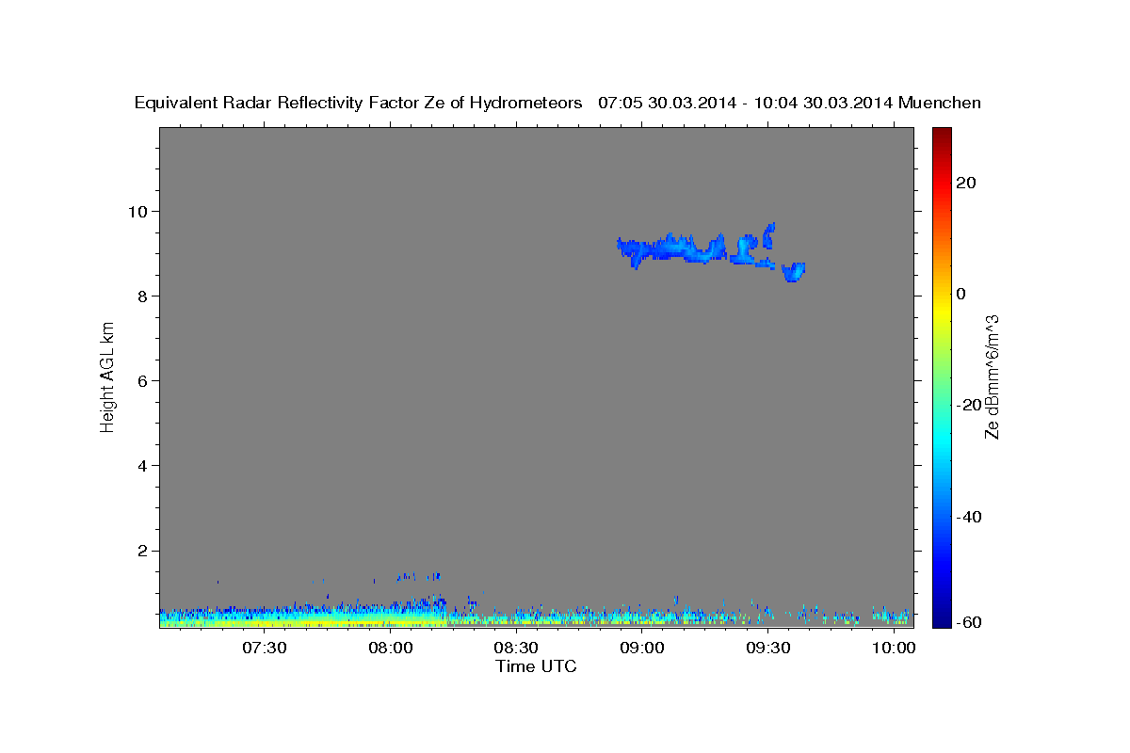This screenshot has width=1130, height=753.
Task: Click the colorbar label -40
Action: (x=968, y=517)
